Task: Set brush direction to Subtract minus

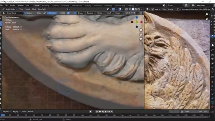Action: coord(75,13)
